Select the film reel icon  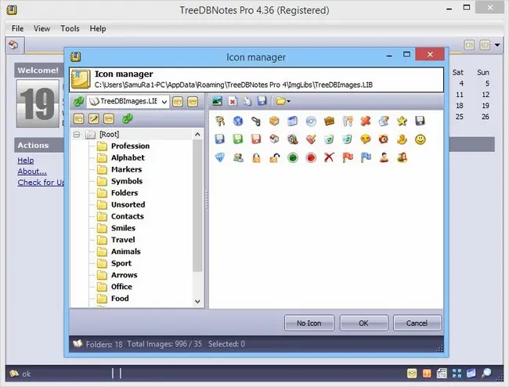click(x=293, y=139)
